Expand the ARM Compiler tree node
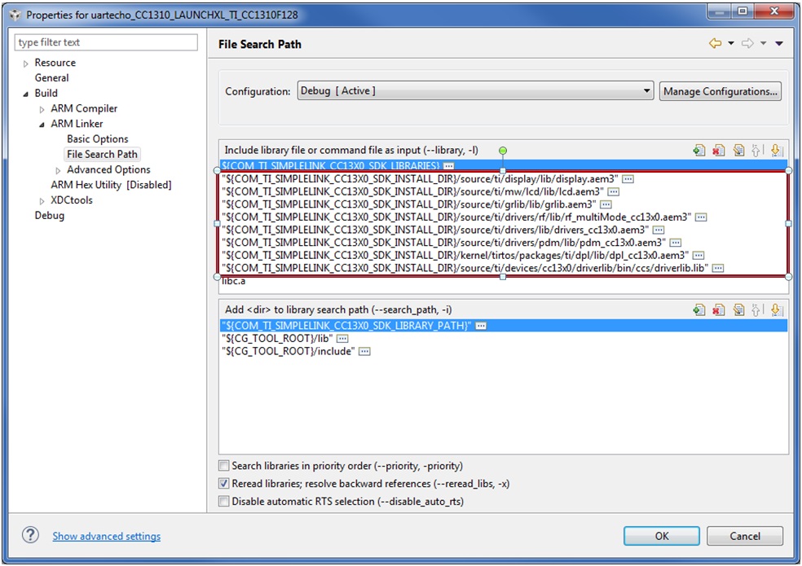 pyautogui.click(x=42, y=109)
